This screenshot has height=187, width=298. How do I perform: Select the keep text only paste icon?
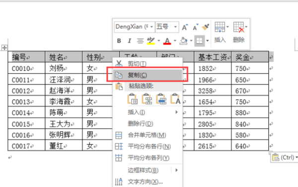click(x=175, y=99)
